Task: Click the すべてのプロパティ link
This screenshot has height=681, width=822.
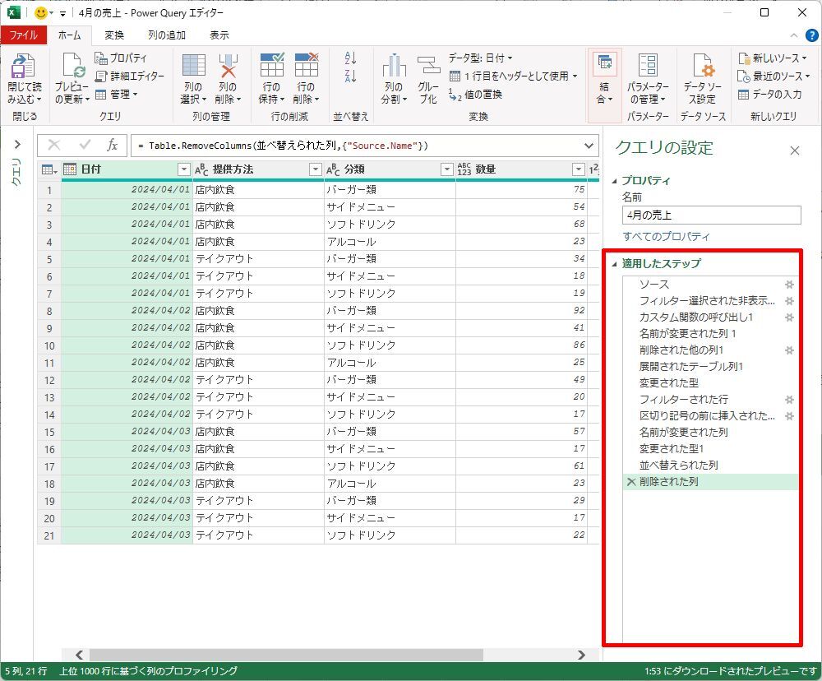Action: pyautogui.click(x=666, y=237)
